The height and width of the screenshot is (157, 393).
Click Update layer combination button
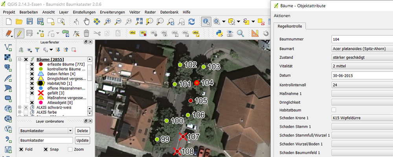click(x=83, y=140)
